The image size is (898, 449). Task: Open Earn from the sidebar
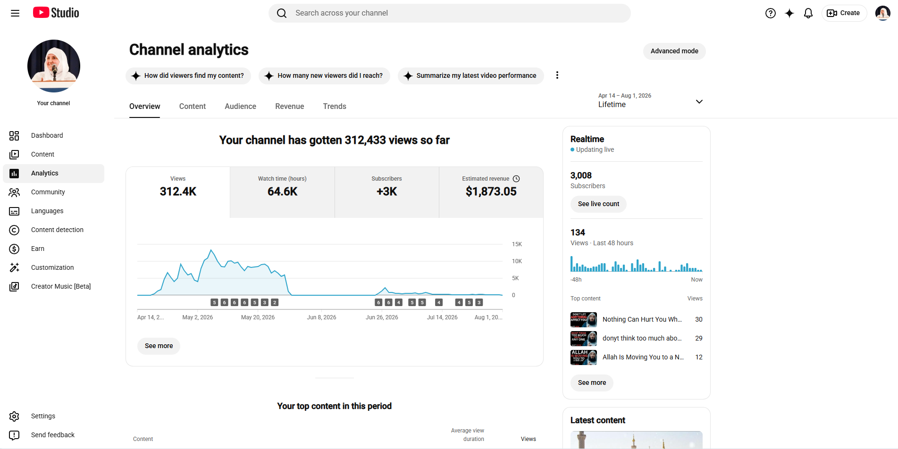tap(54, 249)
